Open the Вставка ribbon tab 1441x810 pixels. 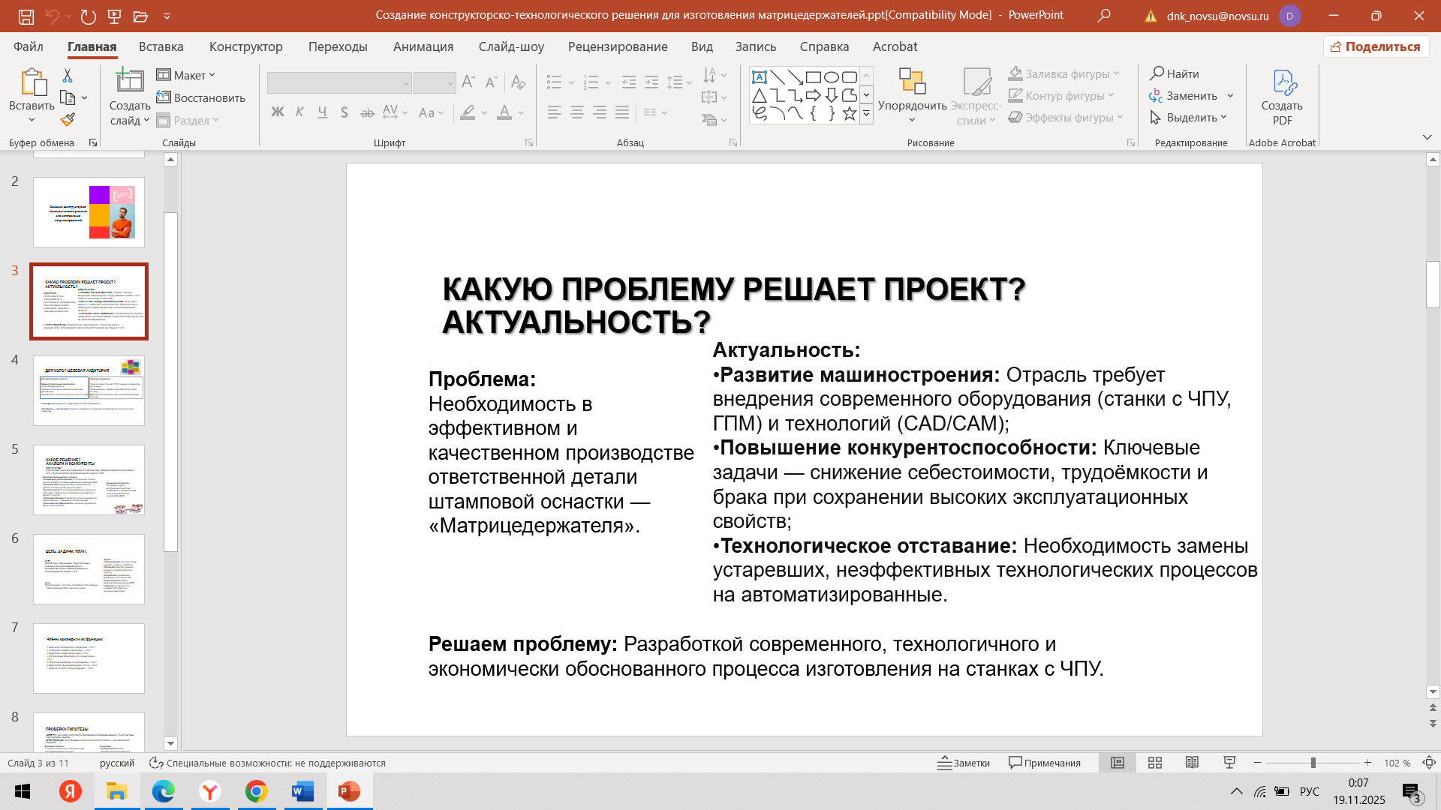click(161, 46)
